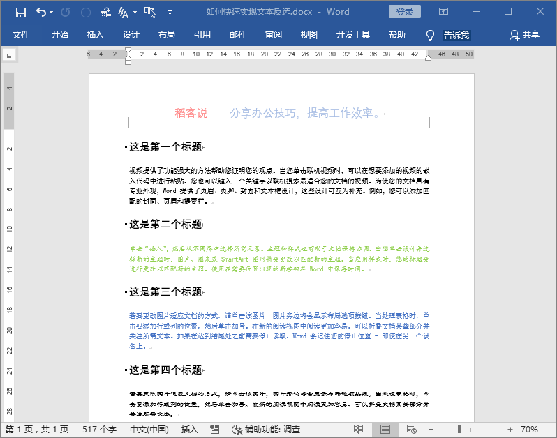This screenshot has height=438, width=557.
Task: Click the 517 个字 word count
Action: [x=99, y=430]
